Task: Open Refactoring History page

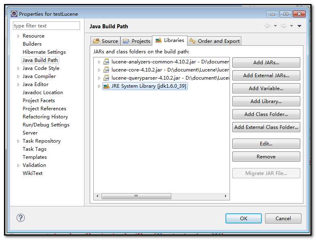Action: tap(45, 117)
